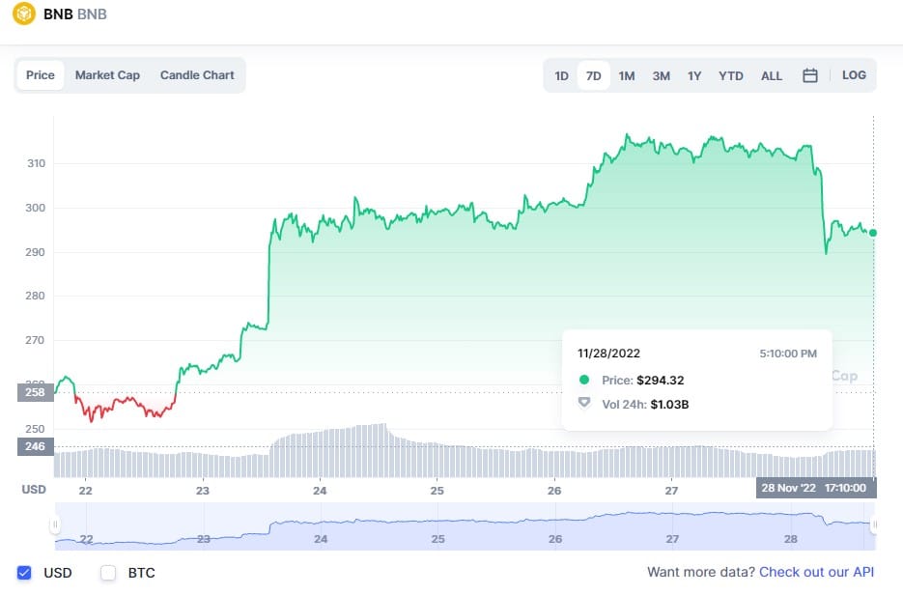The width and height of the screenshot is (903, 595).
Task: Toggle LOG scale on the chart
Action: pos(854,75)
